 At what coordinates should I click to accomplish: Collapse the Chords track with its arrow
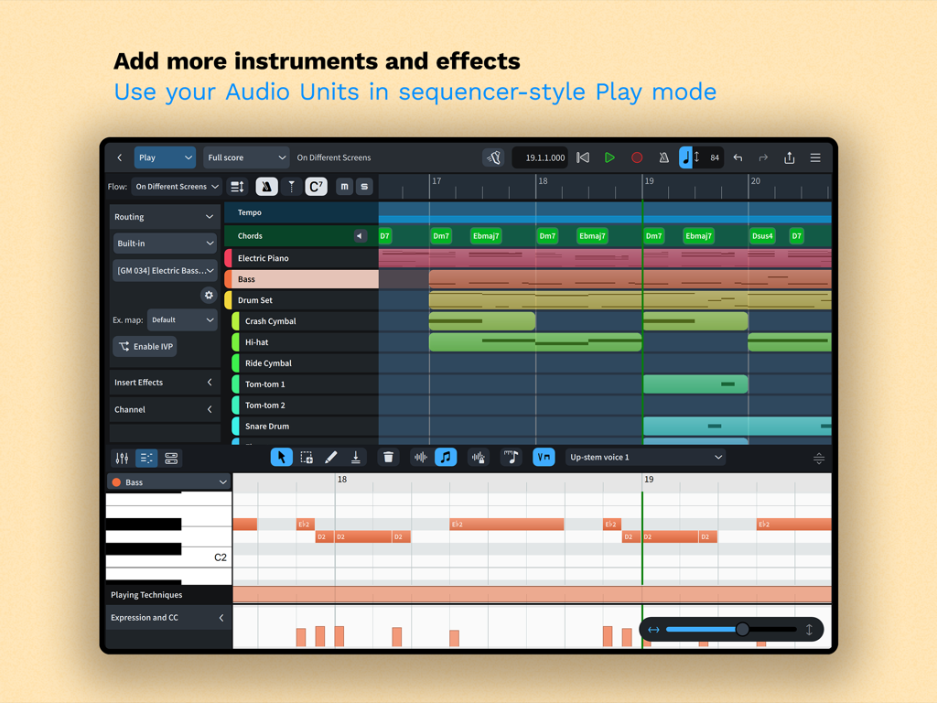tap(361, 235)
